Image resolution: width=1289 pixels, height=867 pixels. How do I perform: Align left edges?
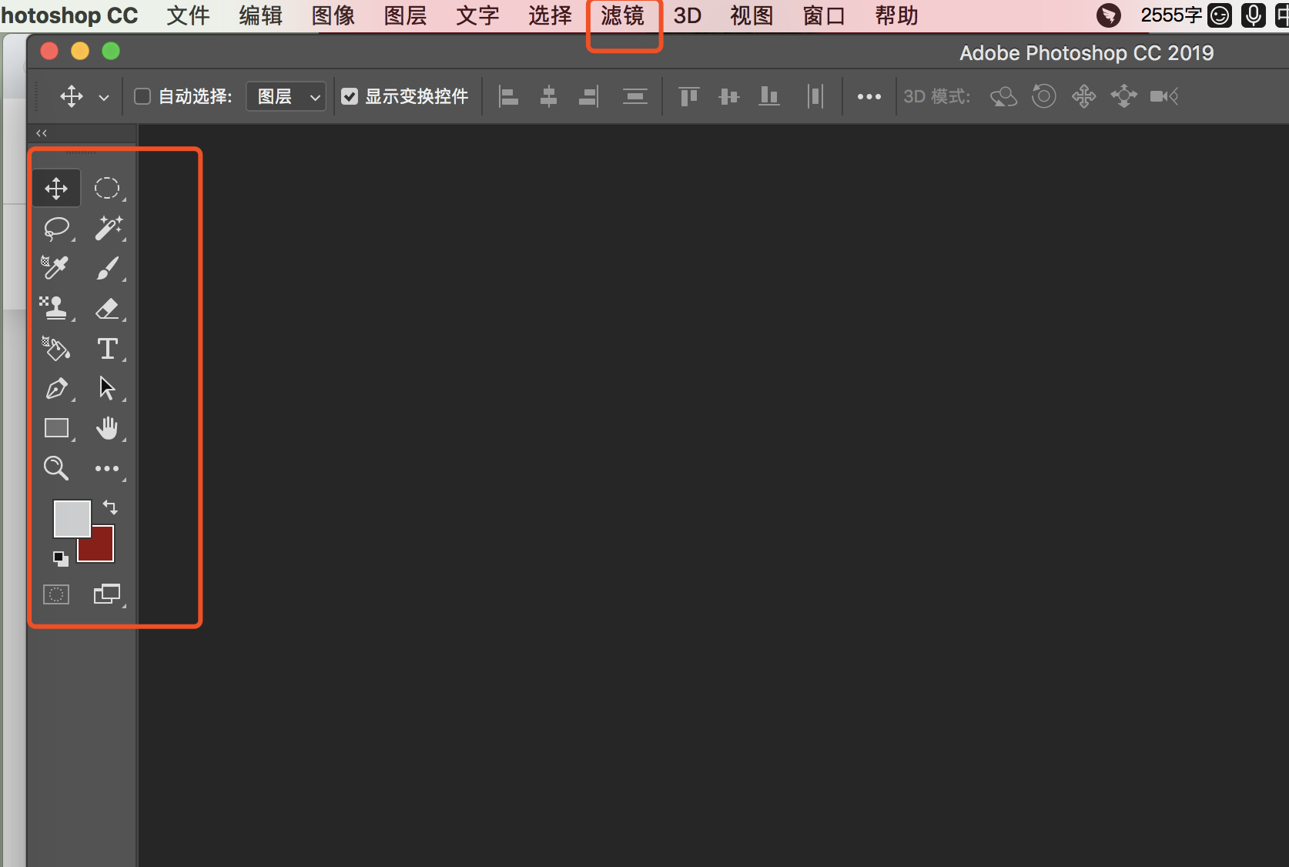(508, 96)
